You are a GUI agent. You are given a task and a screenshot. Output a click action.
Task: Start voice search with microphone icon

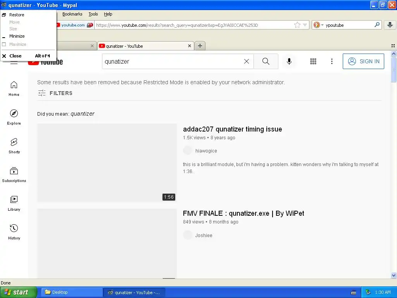click(x=289, y=61)
